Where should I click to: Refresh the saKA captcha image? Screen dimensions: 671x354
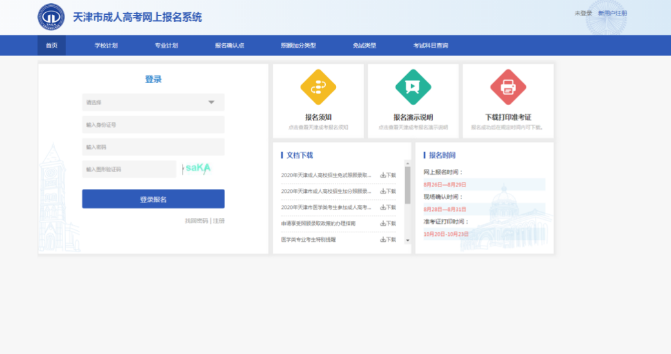click(197, 169)
